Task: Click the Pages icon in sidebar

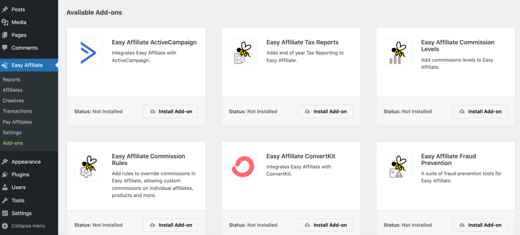Action: pos(5,35)
